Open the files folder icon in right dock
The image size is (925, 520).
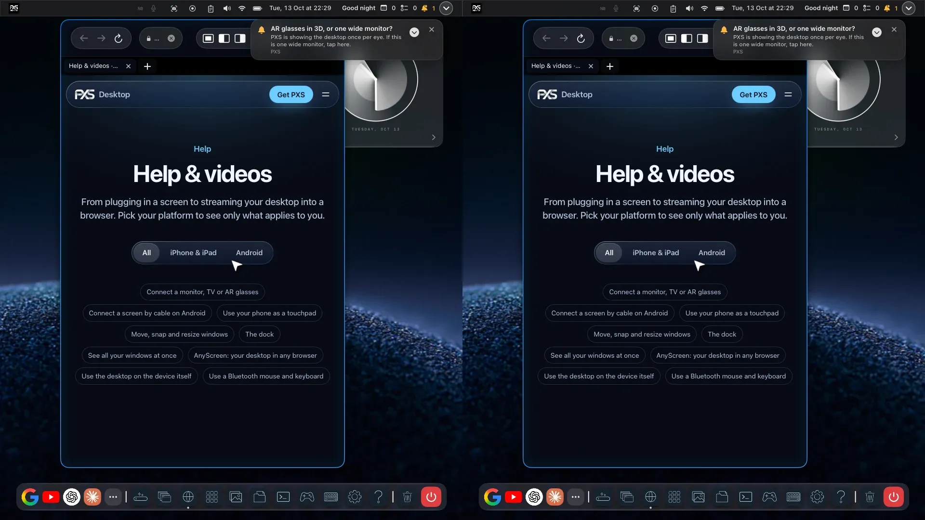click(722, 497)
